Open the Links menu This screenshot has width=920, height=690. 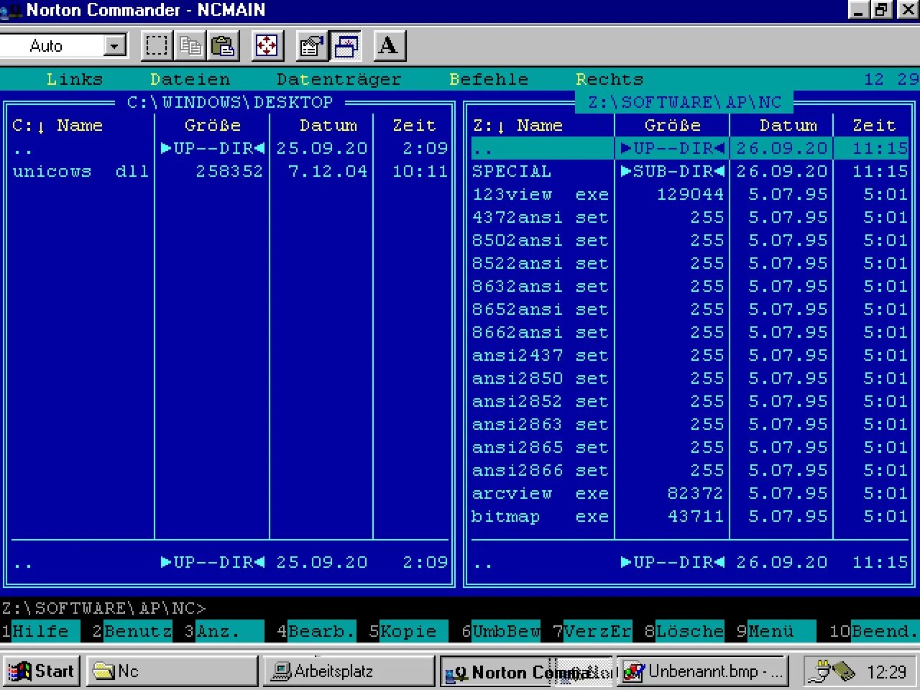click(75, 79)
